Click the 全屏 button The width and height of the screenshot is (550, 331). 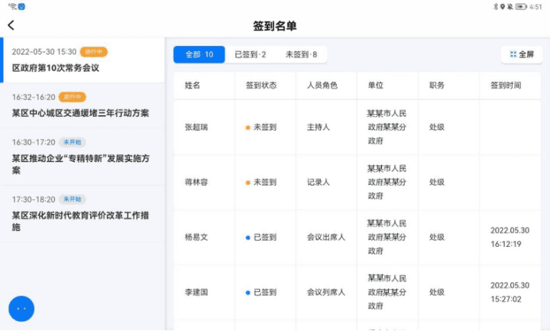tap(522, 54)
